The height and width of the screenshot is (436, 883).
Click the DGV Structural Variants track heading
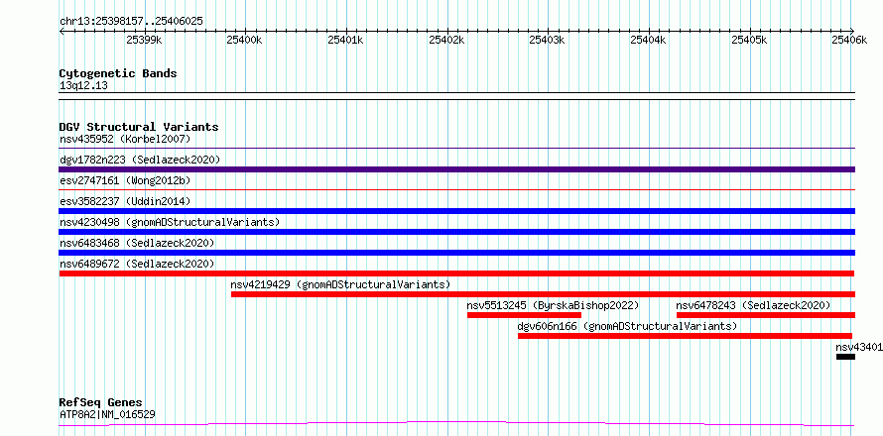coord(139,127)
